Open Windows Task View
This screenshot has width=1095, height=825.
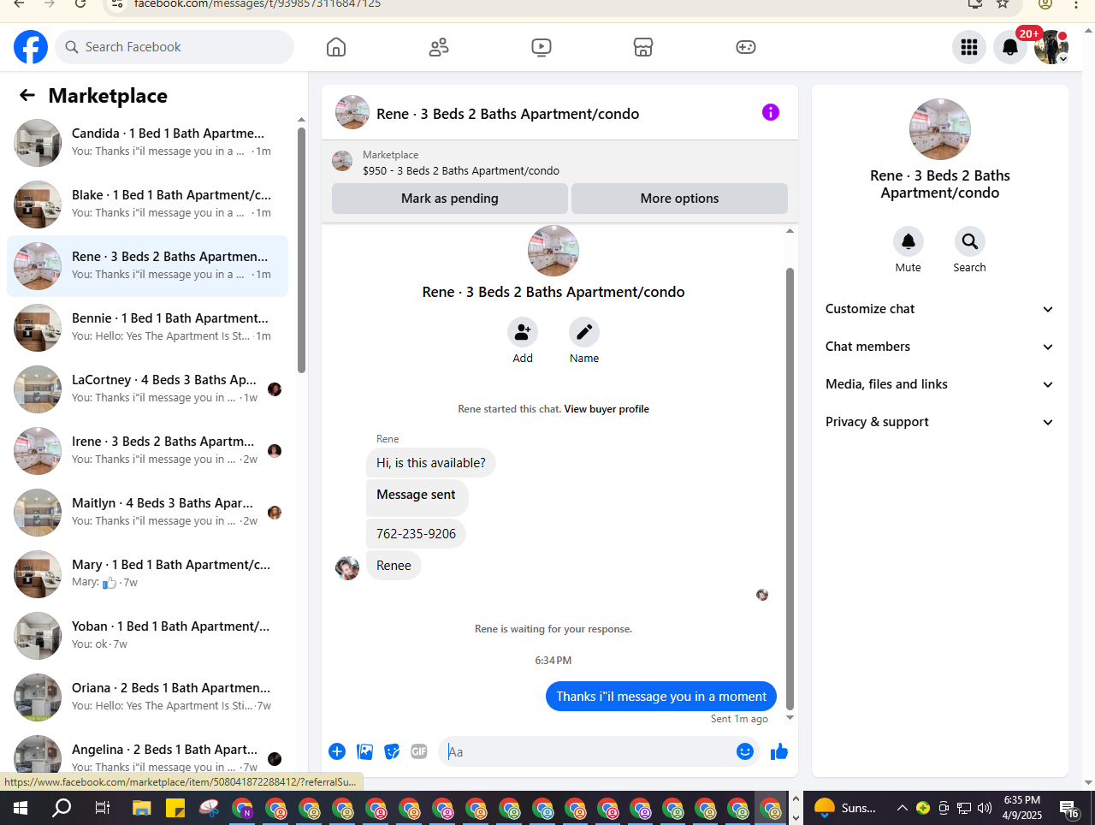tap(102, 808)
